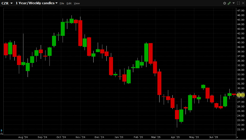
Task: Click the Dec '24 date label
Action: 99,137
